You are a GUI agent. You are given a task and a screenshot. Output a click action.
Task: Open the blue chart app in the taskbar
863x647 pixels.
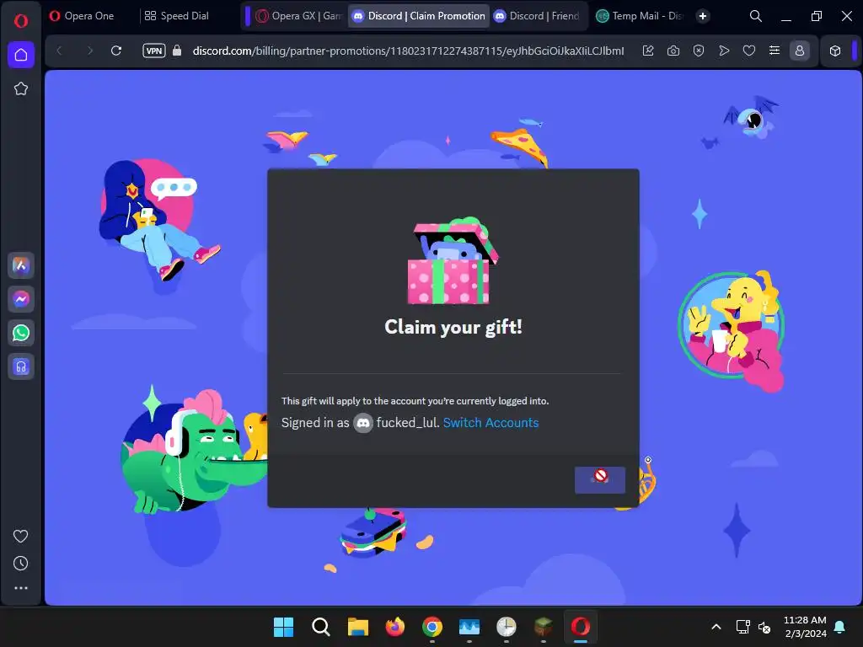469,627
